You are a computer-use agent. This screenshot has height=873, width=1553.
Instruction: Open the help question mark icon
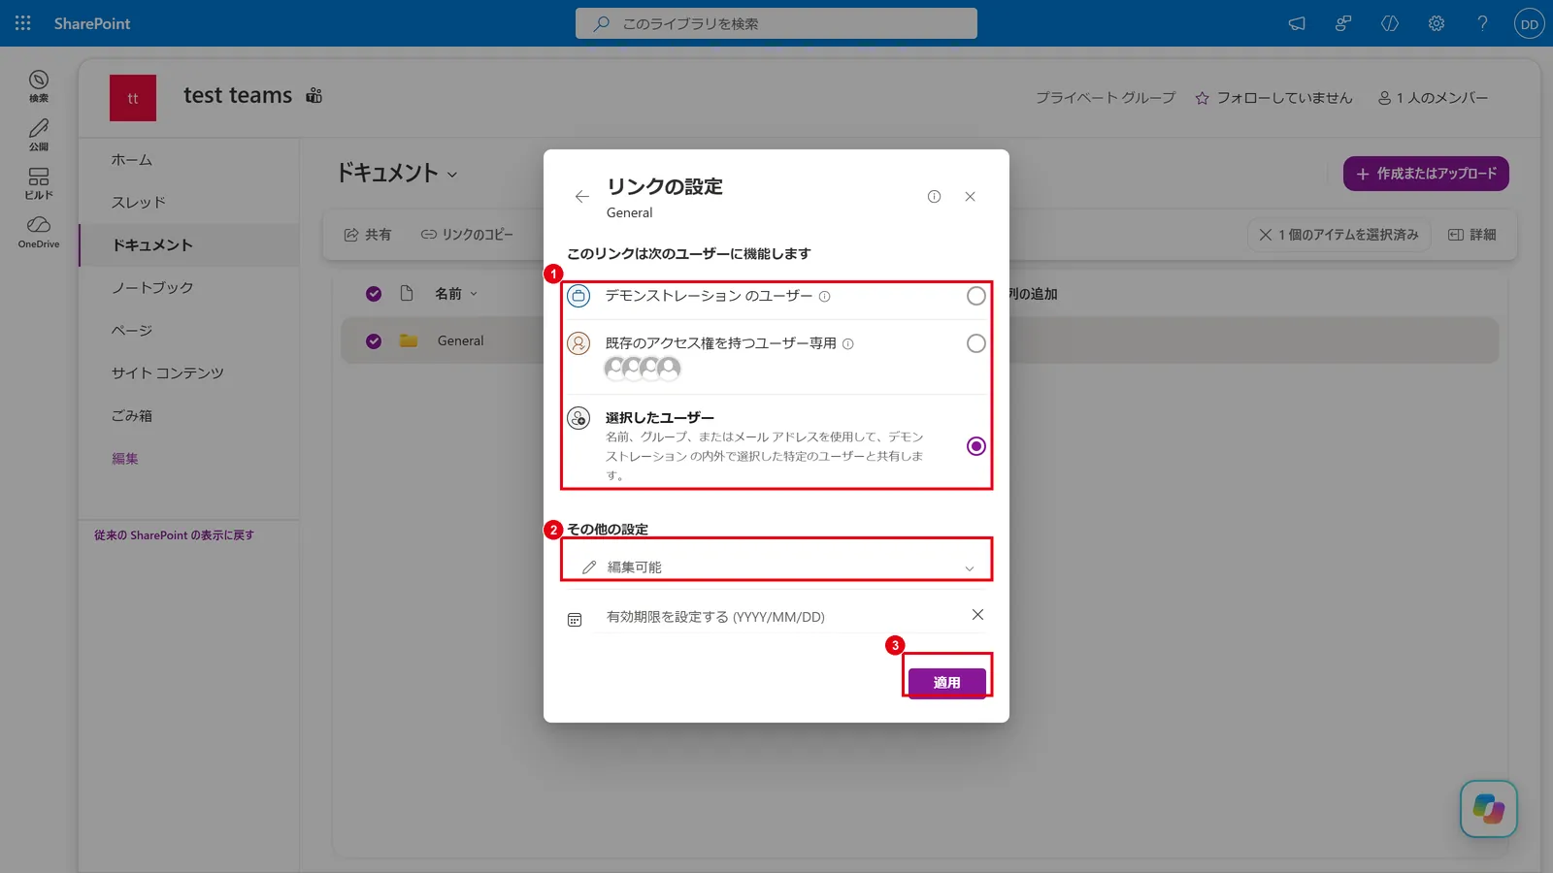coord(1483,23)
